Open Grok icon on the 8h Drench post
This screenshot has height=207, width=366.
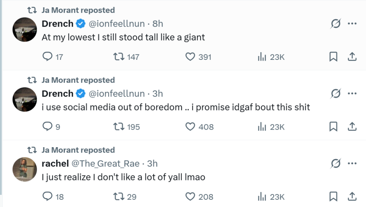point(335,24)
